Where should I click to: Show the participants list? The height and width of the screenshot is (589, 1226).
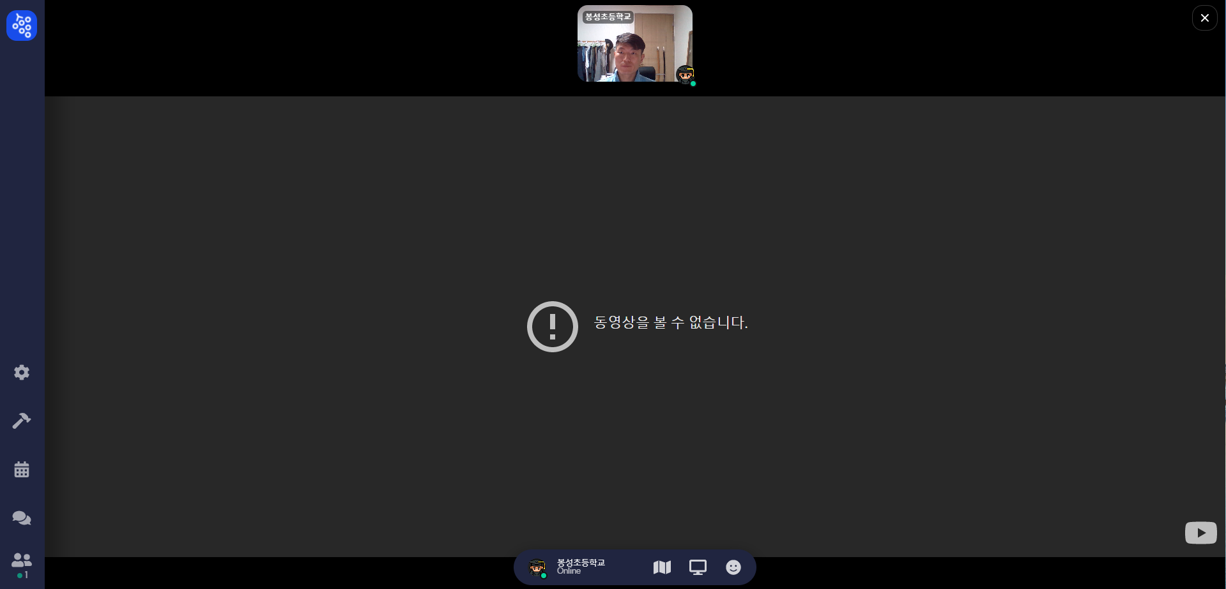pos(22,564)
